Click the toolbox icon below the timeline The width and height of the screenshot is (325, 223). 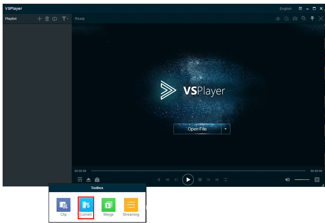point(97,180)
